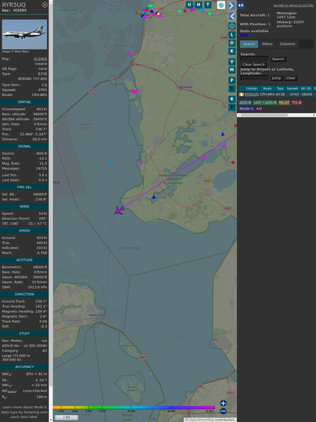Open the map layer switcher icon
Image resolution: width=316 pixels, height=422 pixels.
pos(221,5)
